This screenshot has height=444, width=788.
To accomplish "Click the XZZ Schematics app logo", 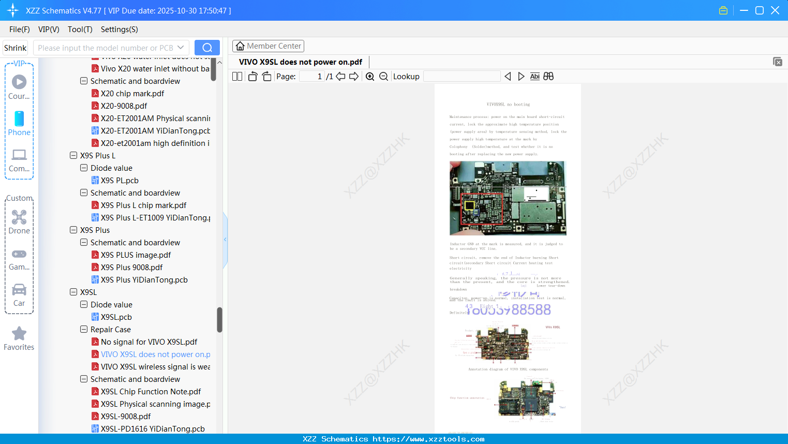I will (13, 10).
